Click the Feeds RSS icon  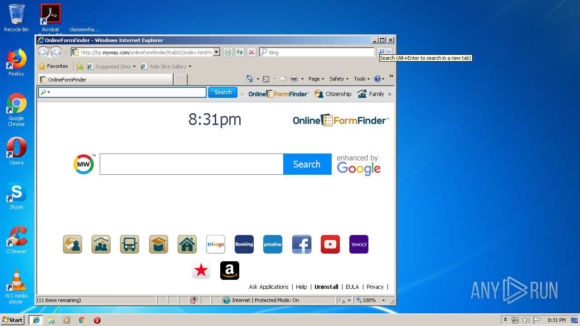pos(266,79)
